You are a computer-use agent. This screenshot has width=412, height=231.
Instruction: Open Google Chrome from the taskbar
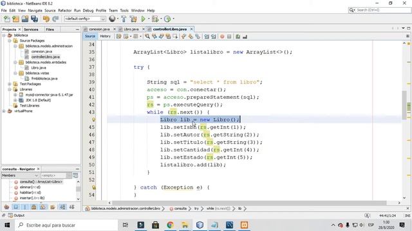point(170,225)
